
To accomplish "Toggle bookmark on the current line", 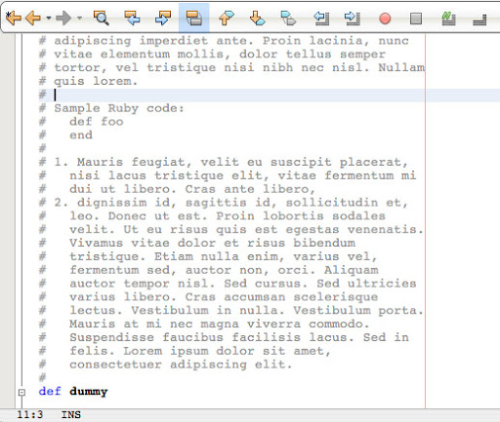I will pos(288,18).
